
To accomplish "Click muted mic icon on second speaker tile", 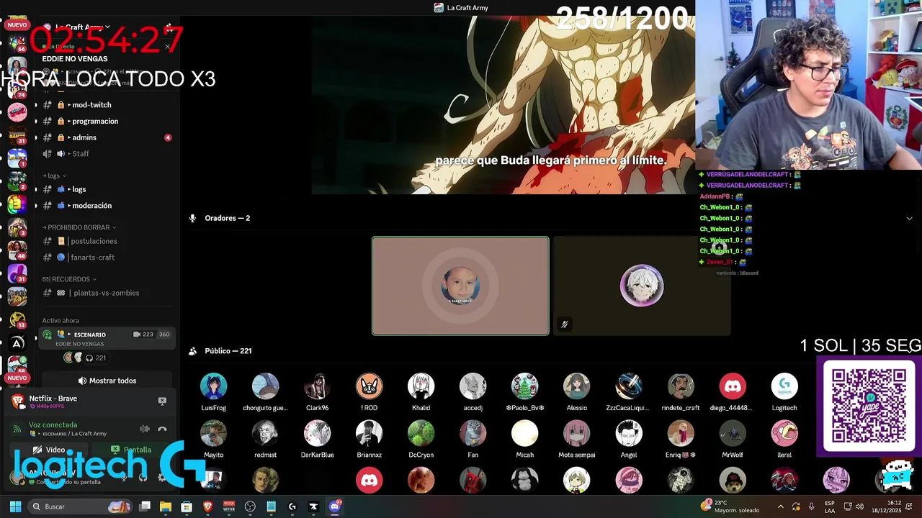I will point(564,324).
